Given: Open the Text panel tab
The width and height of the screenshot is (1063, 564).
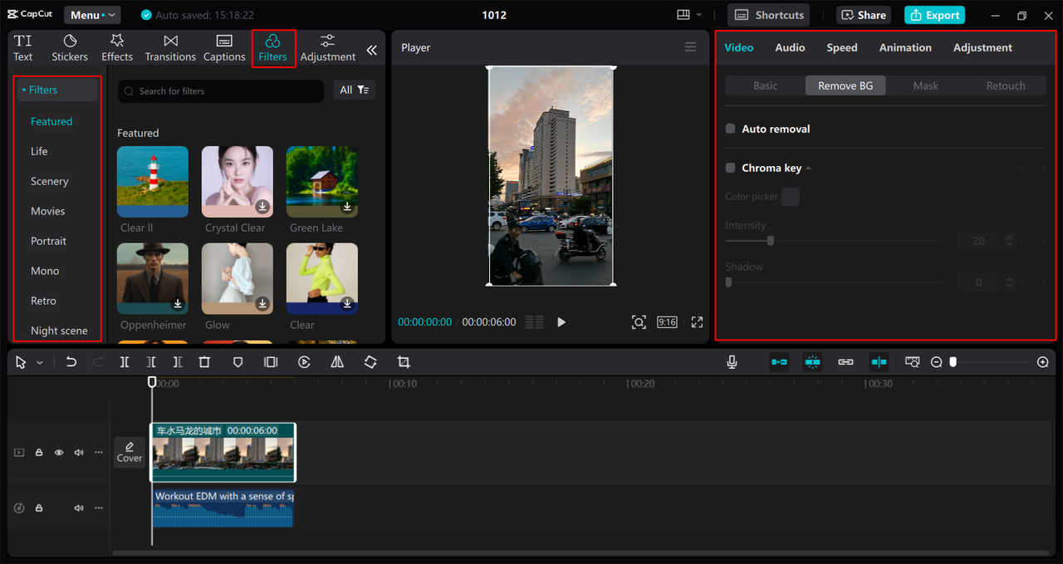Looking at the screenshot, I should click(x=23, y=48).
